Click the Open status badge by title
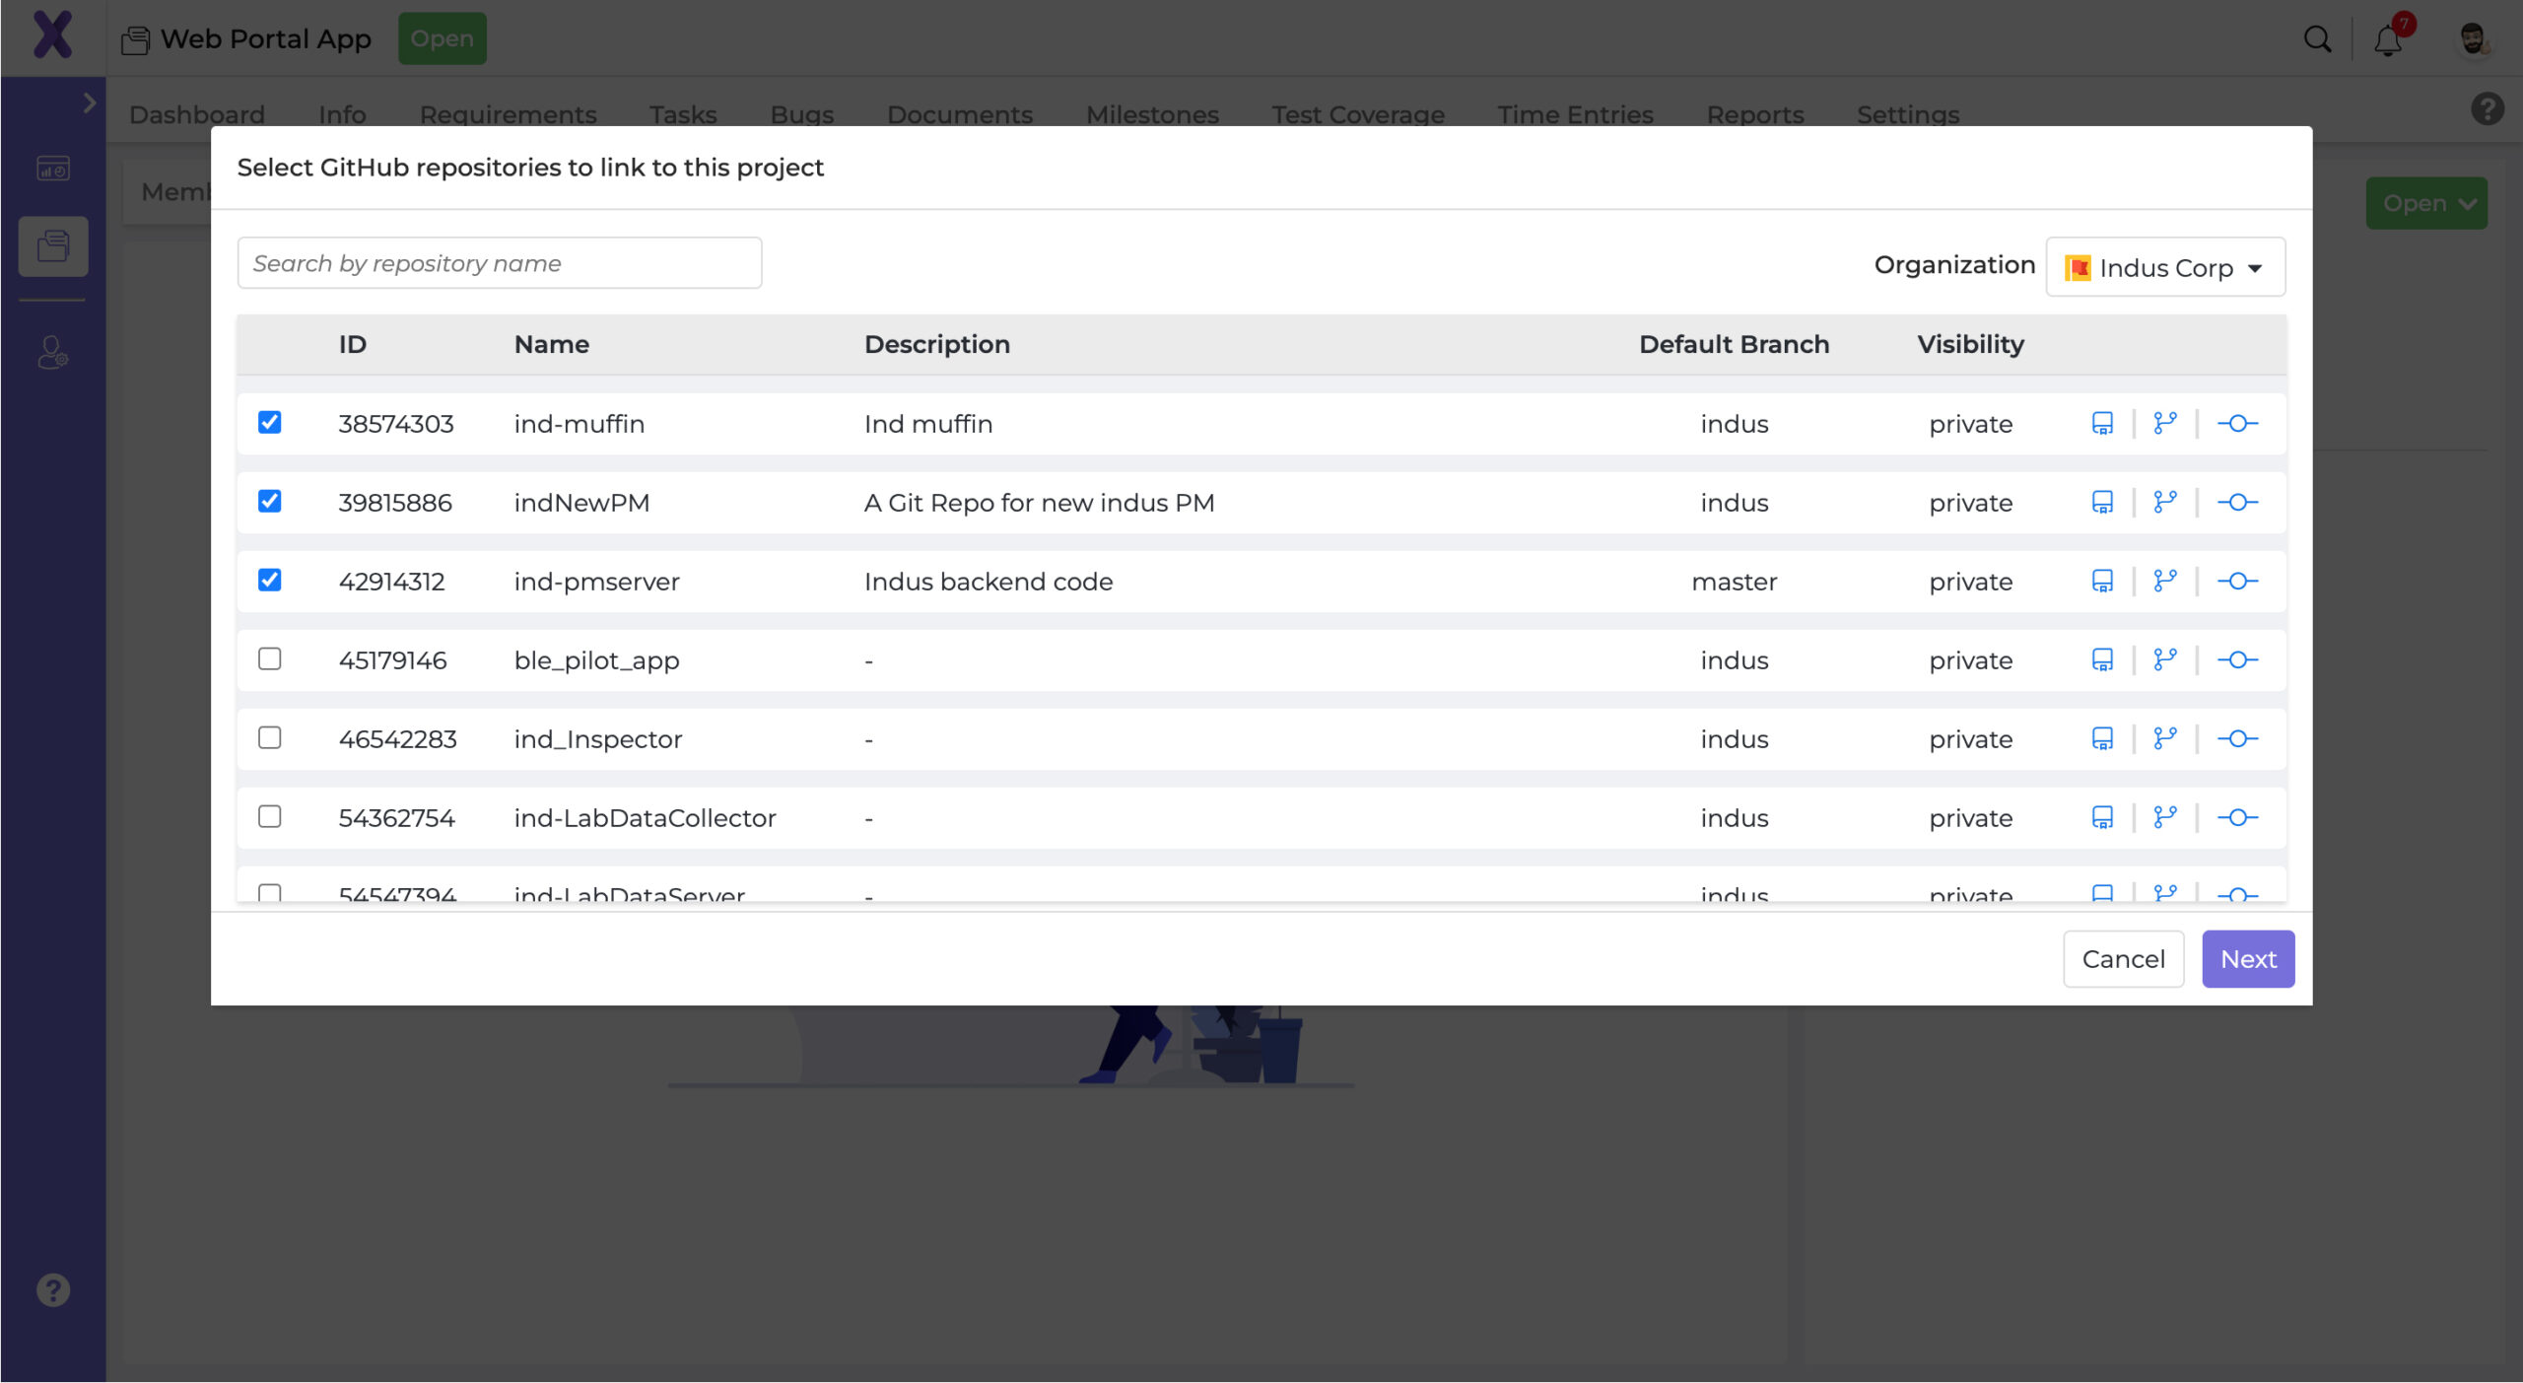This screenshot has height=1383, width=2523. point(442,38)
